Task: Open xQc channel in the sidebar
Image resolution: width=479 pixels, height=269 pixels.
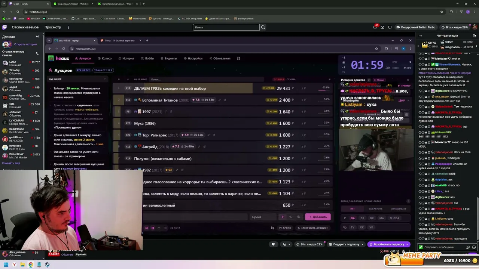Action: (21, 106)
